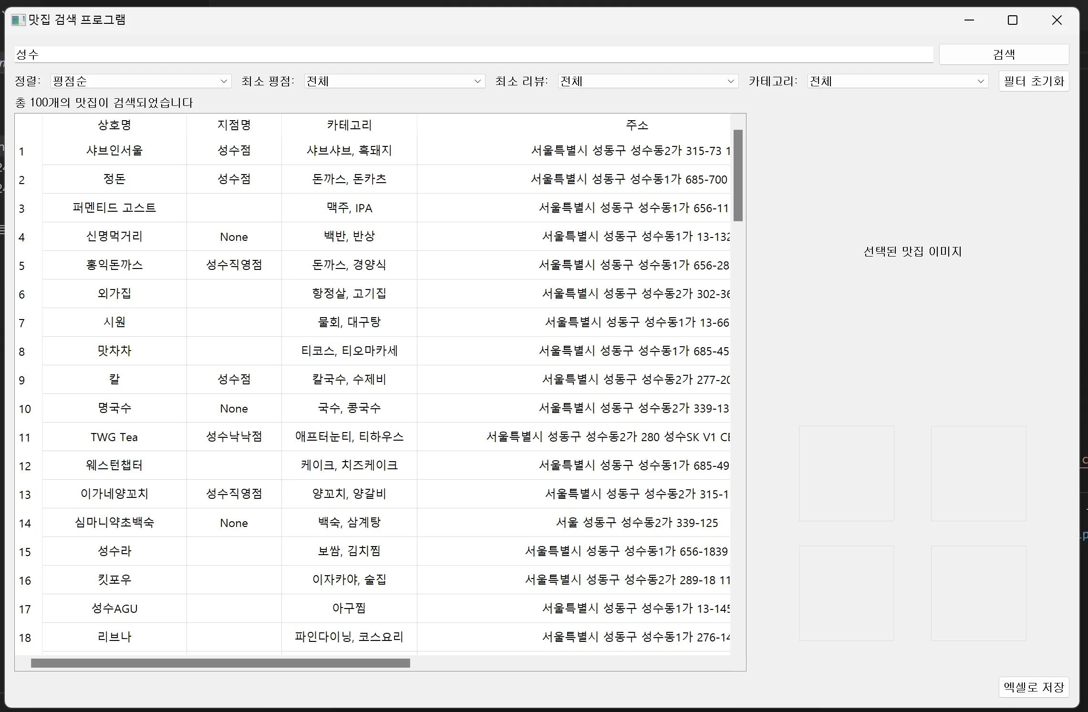Click the 정돈 restaurant name cell
The height and width of the screenshot is (712, 1088).
click(x=114, y=179)
